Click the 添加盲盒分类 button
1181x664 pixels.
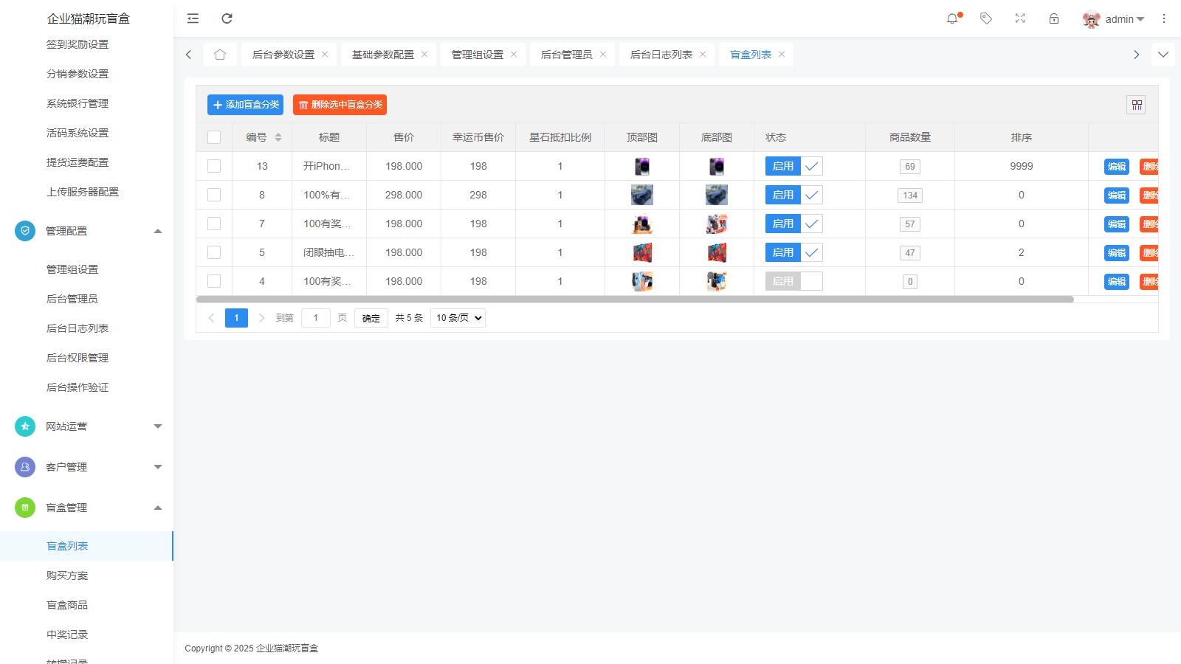(246, 105)
